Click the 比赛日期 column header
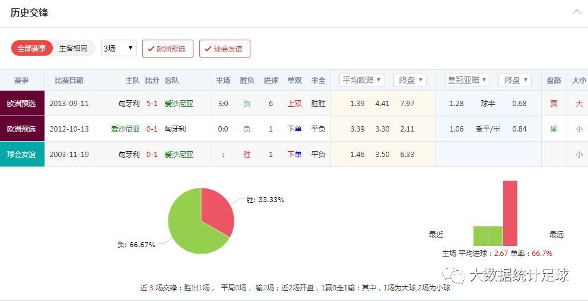The image size is (588, 301). pos(69,80)
